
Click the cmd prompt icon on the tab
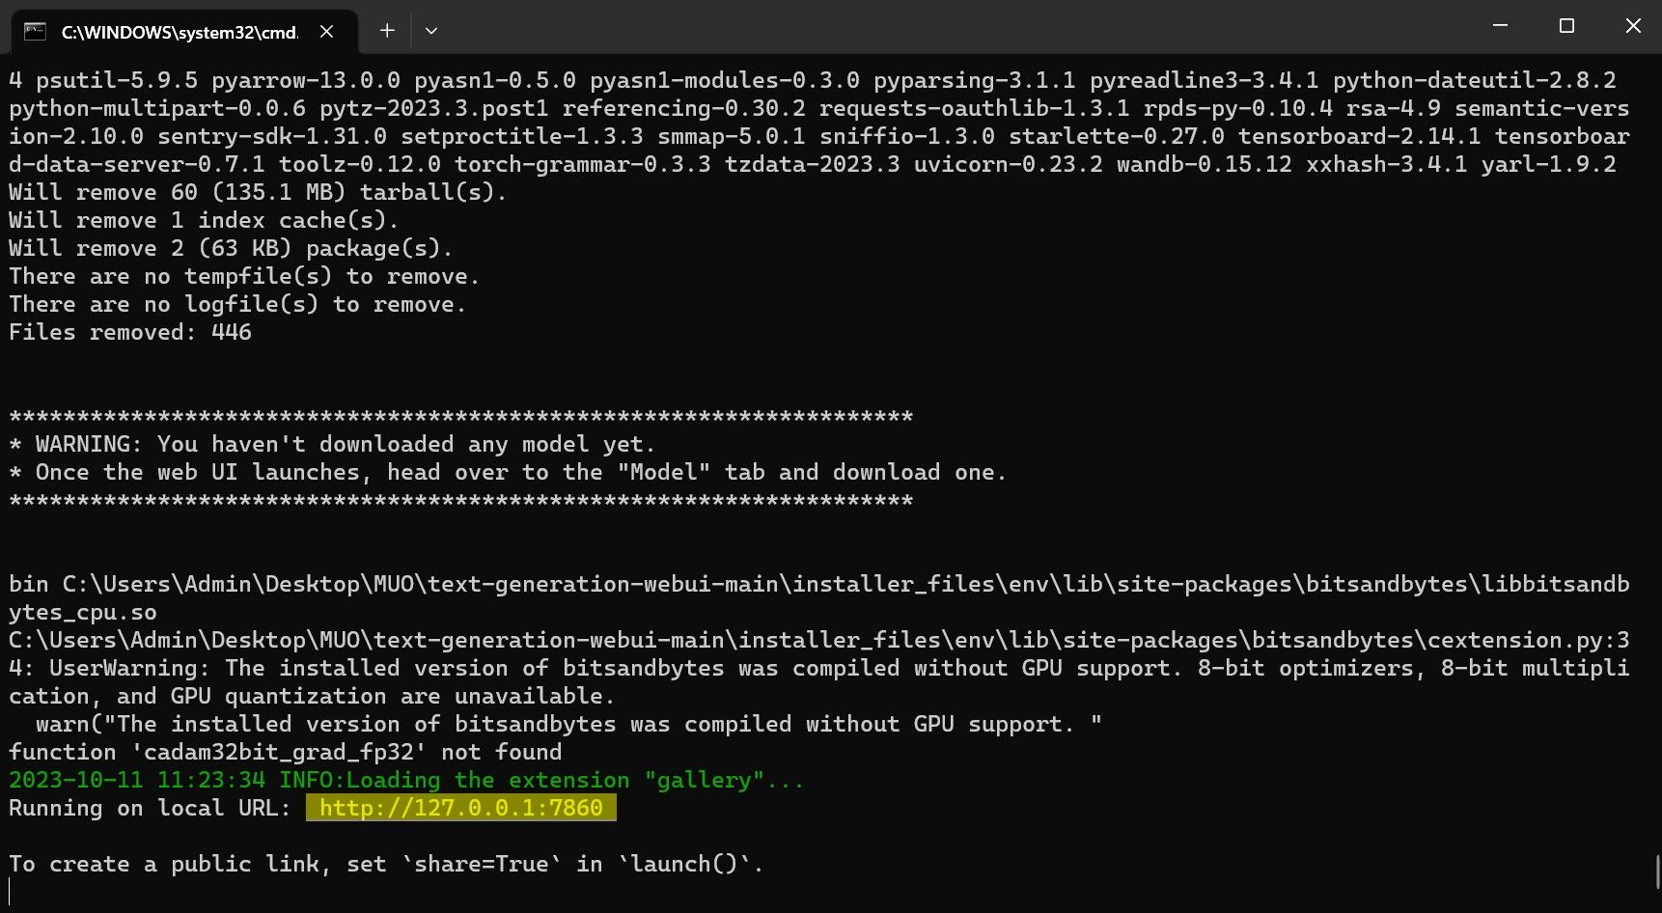point(35,31)
